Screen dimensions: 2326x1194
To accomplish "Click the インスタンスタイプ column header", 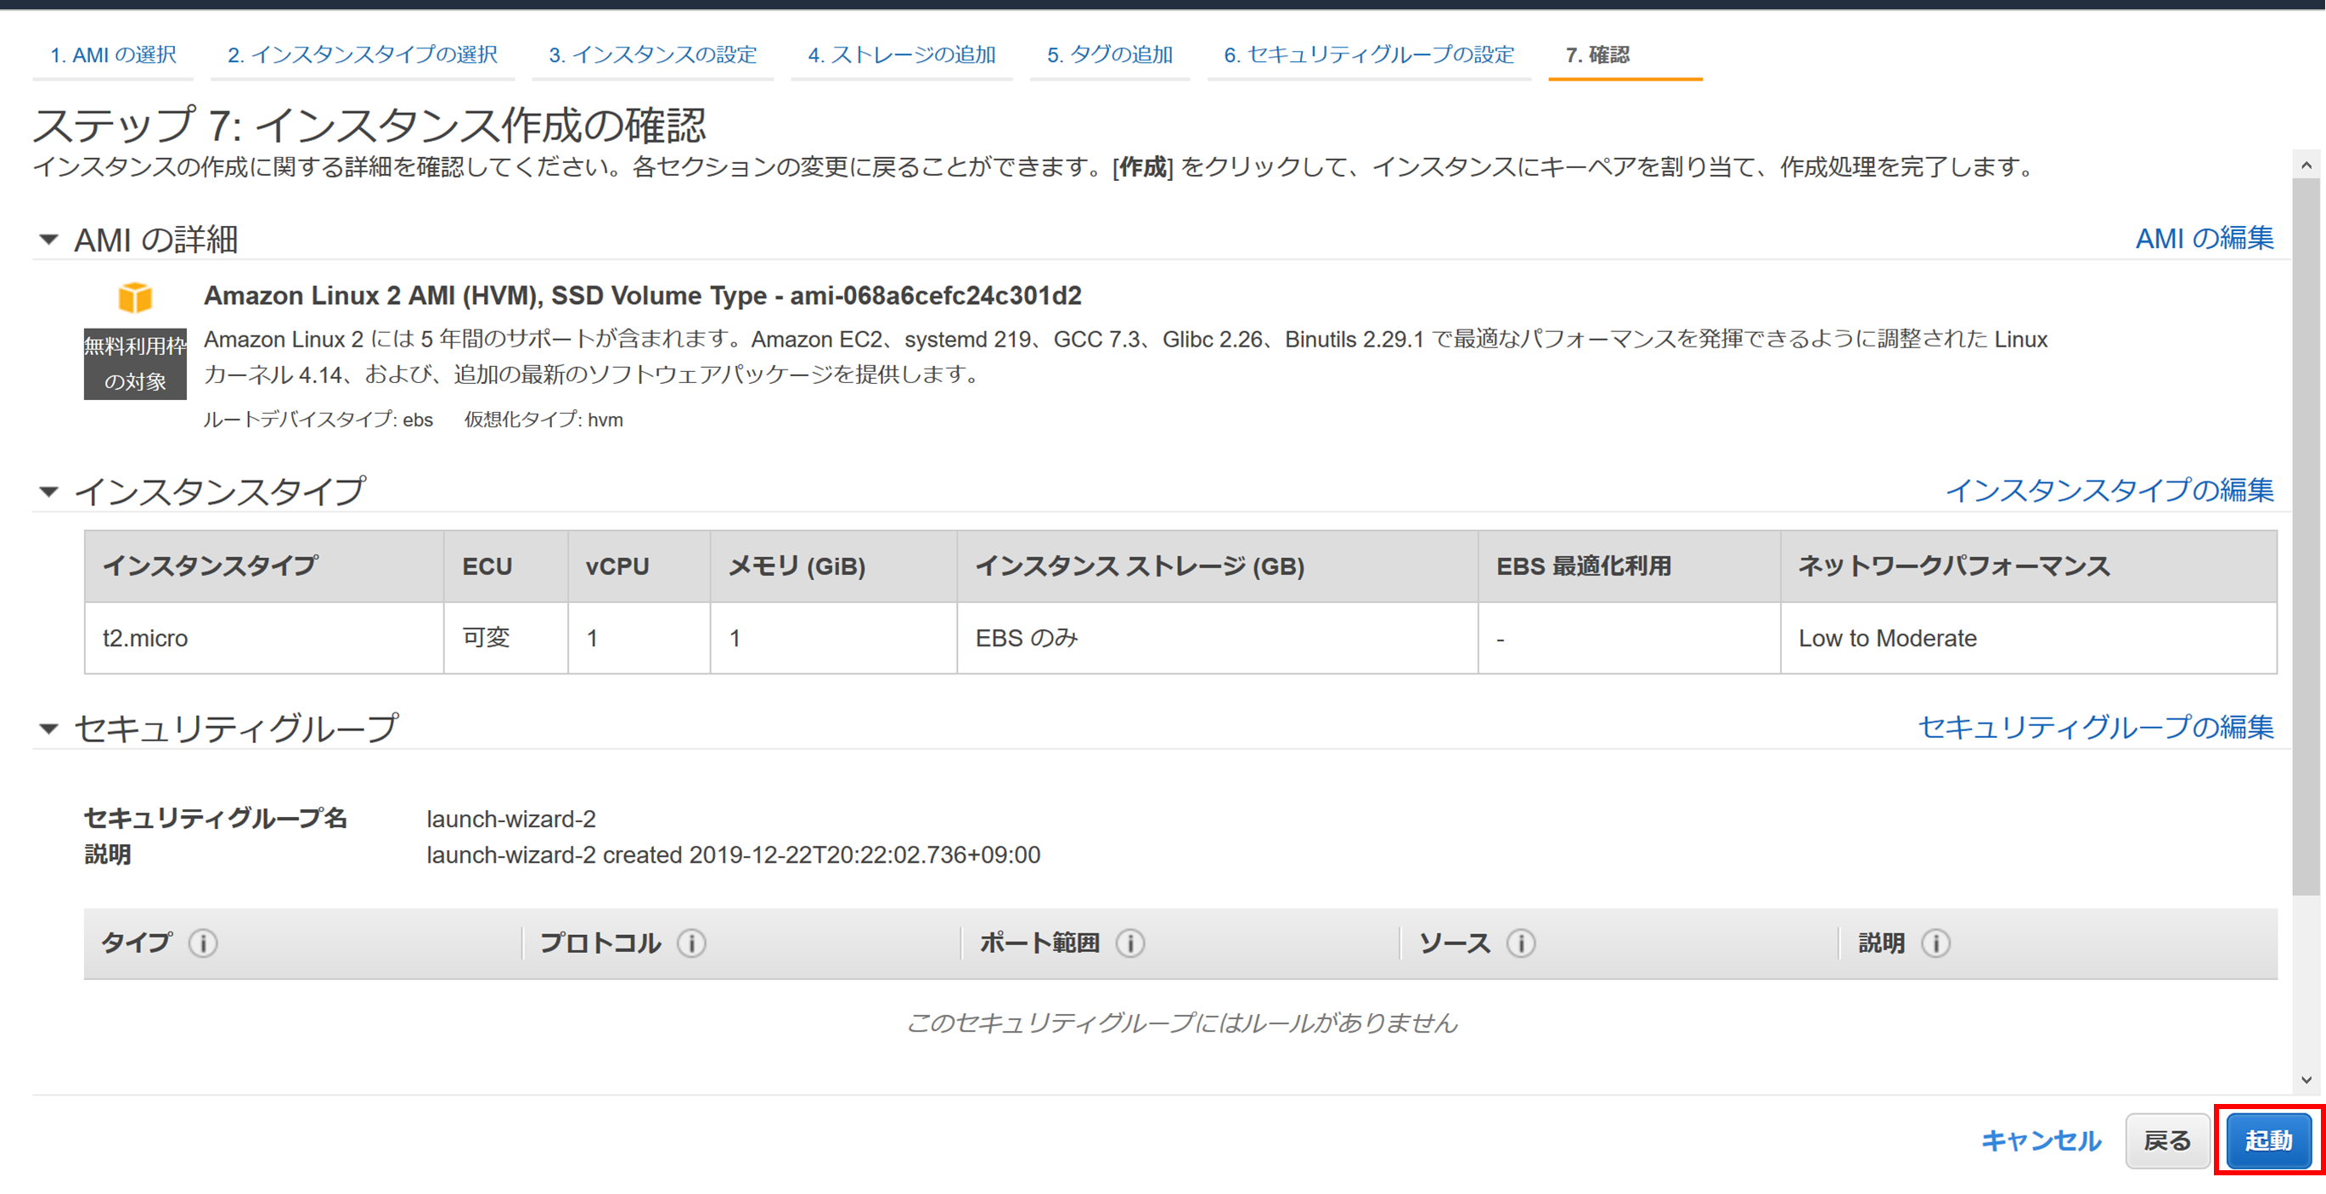I will (263, 566).
